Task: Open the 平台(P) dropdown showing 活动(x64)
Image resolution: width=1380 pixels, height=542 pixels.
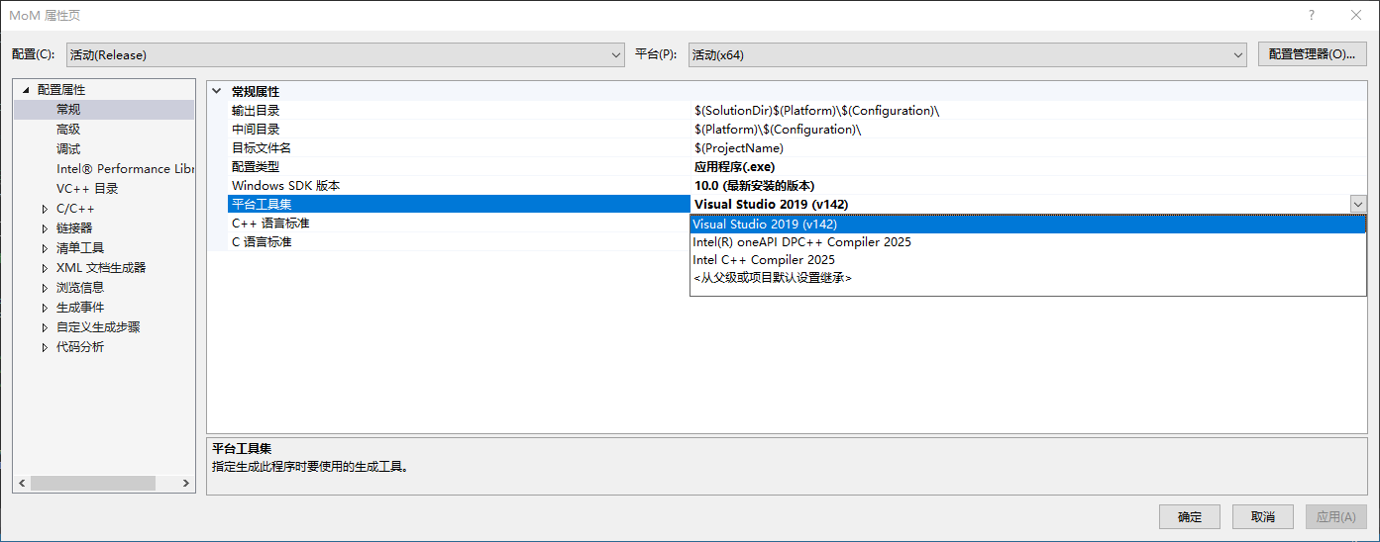Action: coord(968,55)
